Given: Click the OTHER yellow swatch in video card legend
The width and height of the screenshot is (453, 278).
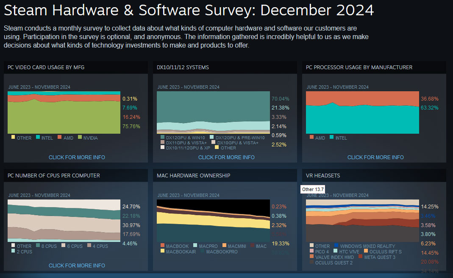Looking at the screenshot, I should [13, 137].
